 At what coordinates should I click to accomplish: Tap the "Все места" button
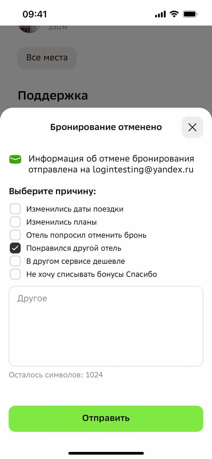47,58
